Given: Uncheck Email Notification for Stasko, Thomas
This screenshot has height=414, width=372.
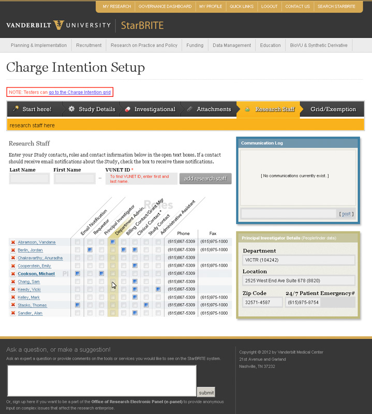Looking at the screenshot, I should [78, 305].
